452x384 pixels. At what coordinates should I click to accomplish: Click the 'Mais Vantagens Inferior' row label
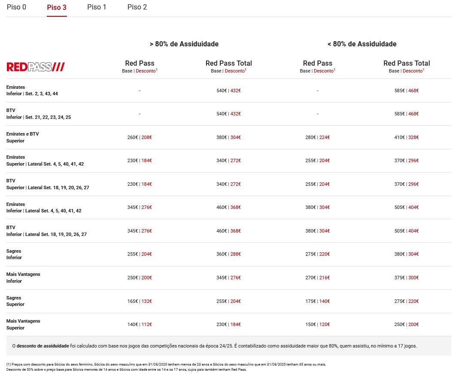tap(23, 278)
